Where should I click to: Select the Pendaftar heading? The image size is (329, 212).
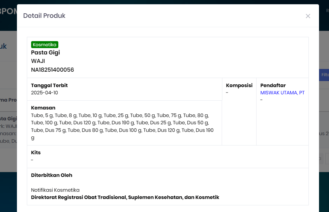(273, 85)
